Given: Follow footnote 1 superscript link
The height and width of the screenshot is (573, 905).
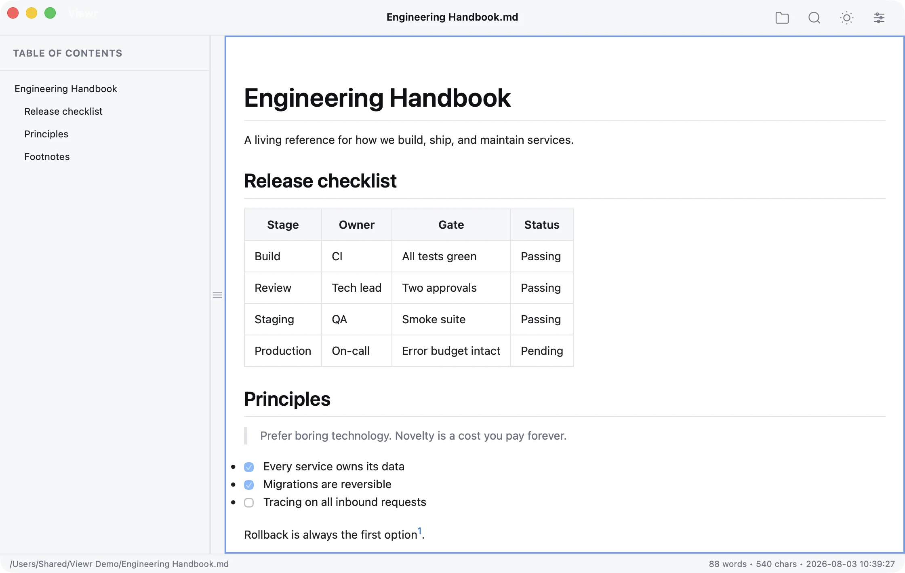Looking at the screenshot, I should pyautogui.click(x=419, y=531).
